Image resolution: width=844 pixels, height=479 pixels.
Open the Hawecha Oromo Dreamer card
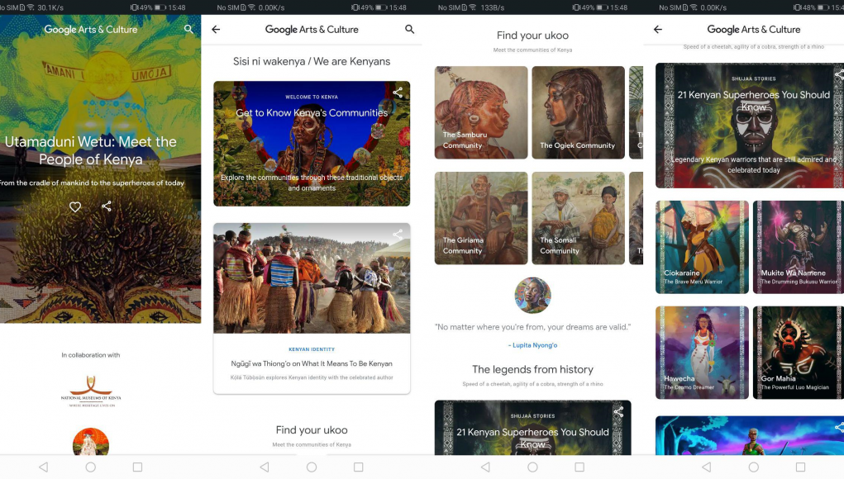click(x=702, y=353)
